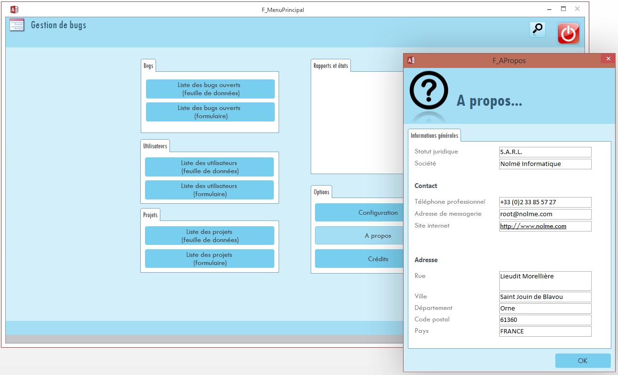Click the Contact section label
Viewport: 618px width, 375px height.
pos(426,186)
